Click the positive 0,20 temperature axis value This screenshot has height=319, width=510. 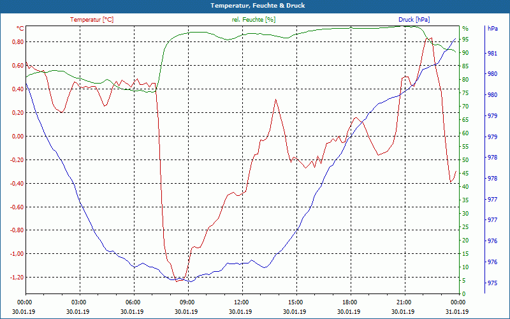18,113
